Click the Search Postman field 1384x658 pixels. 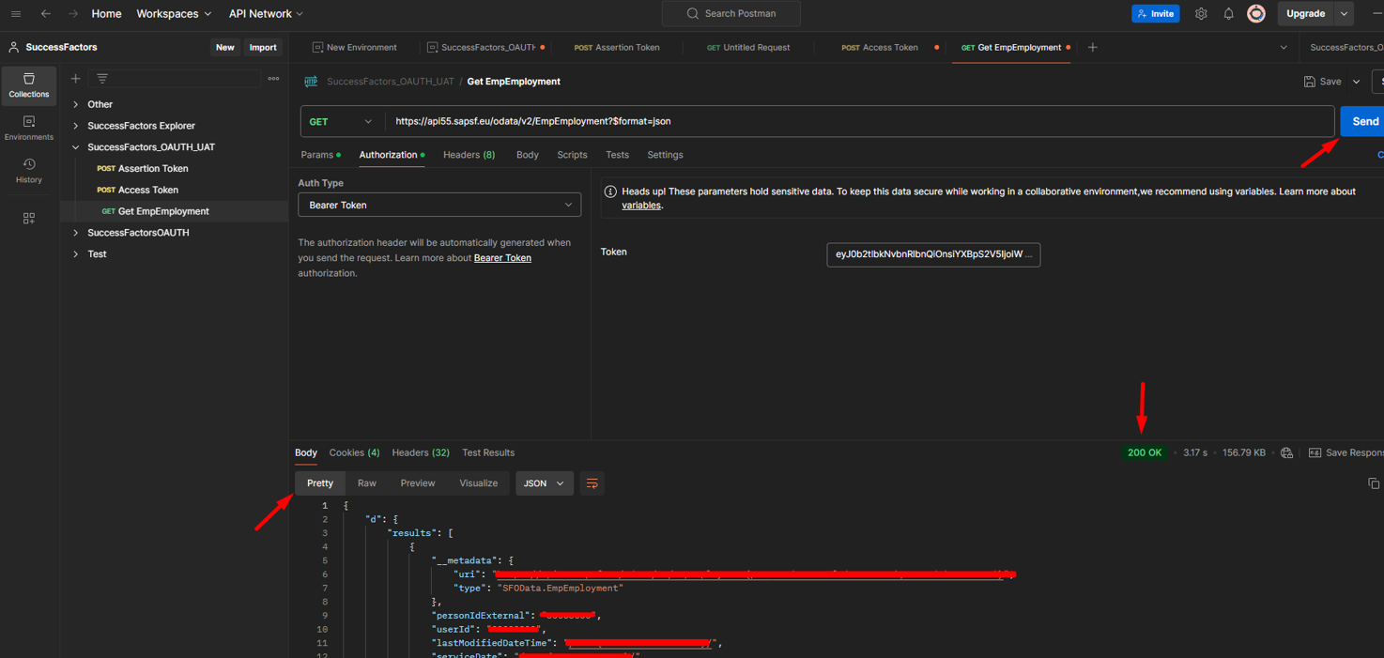731,14
